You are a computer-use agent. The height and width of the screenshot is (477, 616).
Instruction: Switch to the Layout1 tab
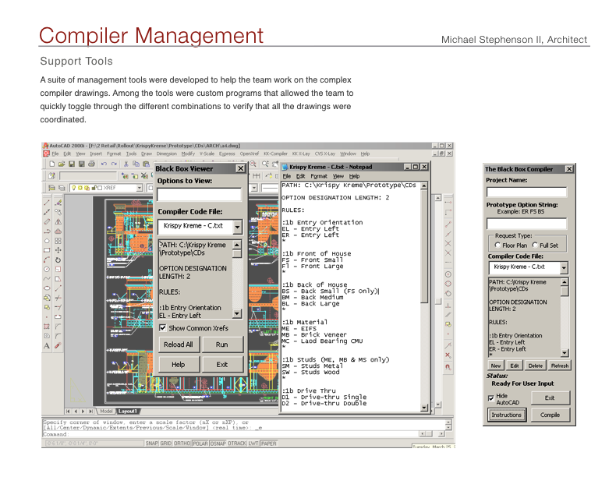pyautogui.click(x=128, y=411)
